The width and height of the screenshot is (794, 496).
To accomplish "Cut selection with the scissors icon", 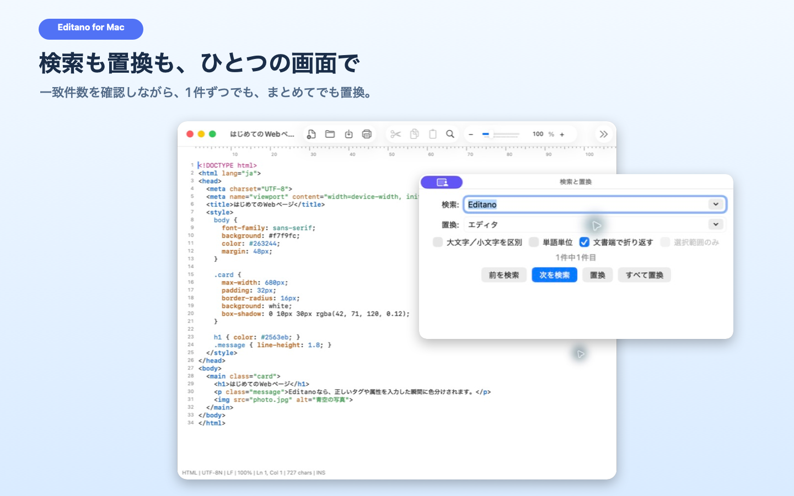I will tap(395, 134).
